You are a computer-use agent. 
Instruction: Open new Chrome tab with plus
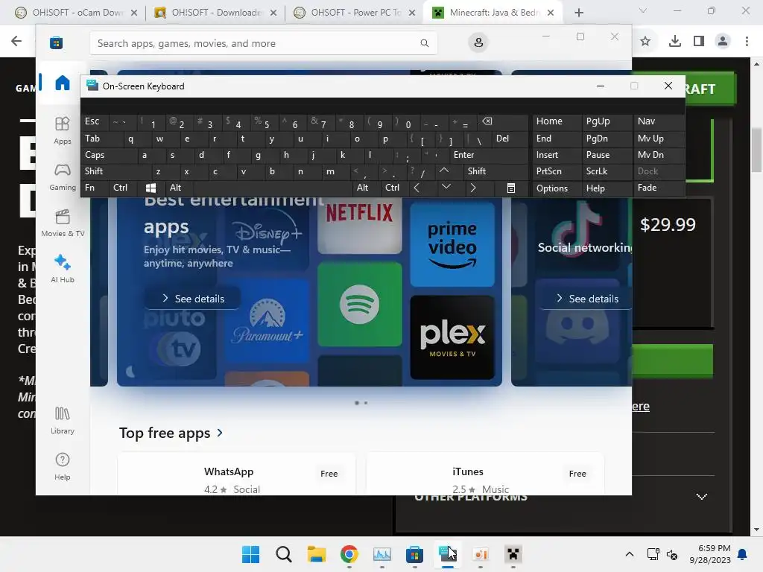click(578, 13)
